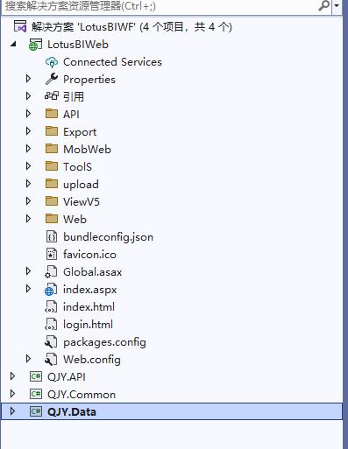Click the index.aspx globe page icon
This screenshot has width=348, height=449.
pos(51,289)
